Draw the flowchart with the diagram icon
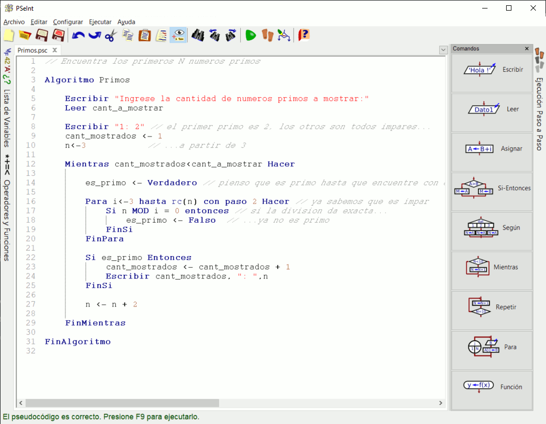 tap(284, 35)
